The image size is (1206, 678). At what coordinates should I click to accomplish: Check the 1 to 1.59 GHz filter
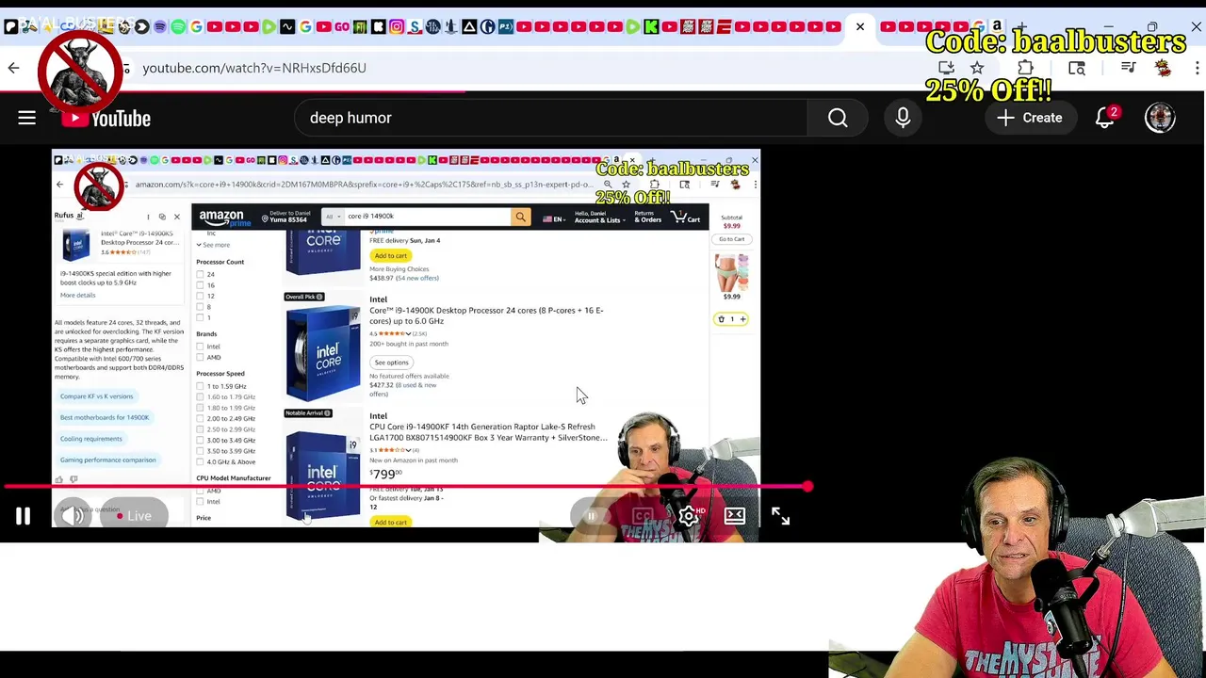click(x=200, y=386)
